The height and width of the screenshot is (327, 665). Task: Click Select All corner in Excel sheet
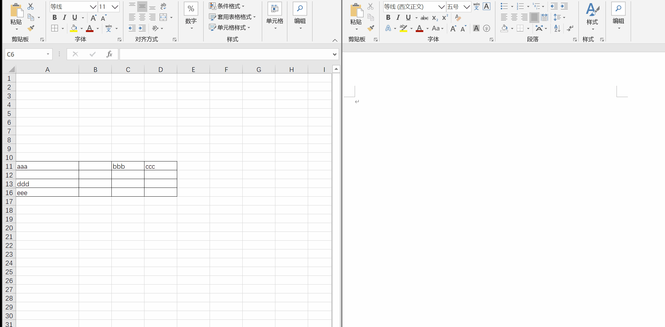coord(11,69)
